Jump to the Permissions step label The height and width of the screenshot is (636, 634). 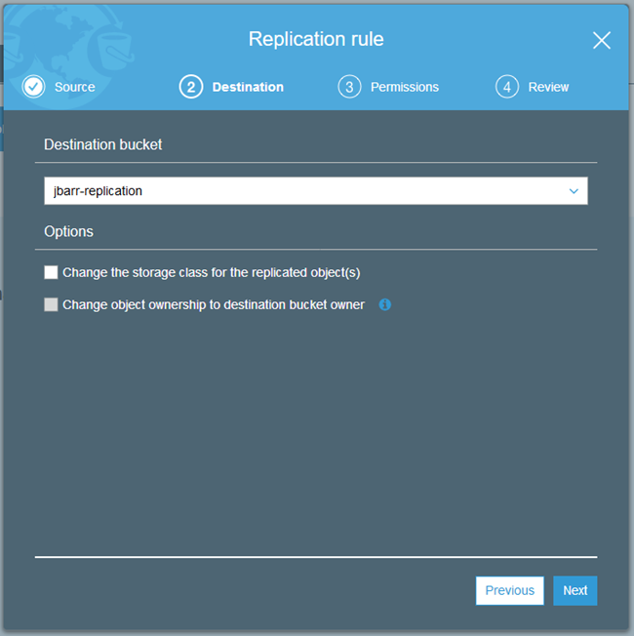[x=405, y=87]
